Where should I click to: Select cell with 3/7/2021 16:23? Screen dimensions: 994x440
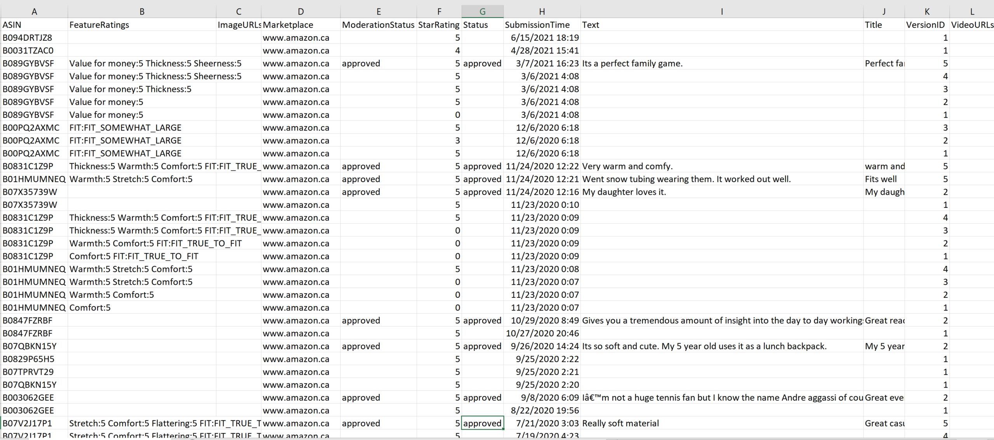point(542,63)
